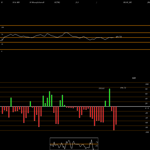Click the MR axis label 20

(x=146, y=103)
